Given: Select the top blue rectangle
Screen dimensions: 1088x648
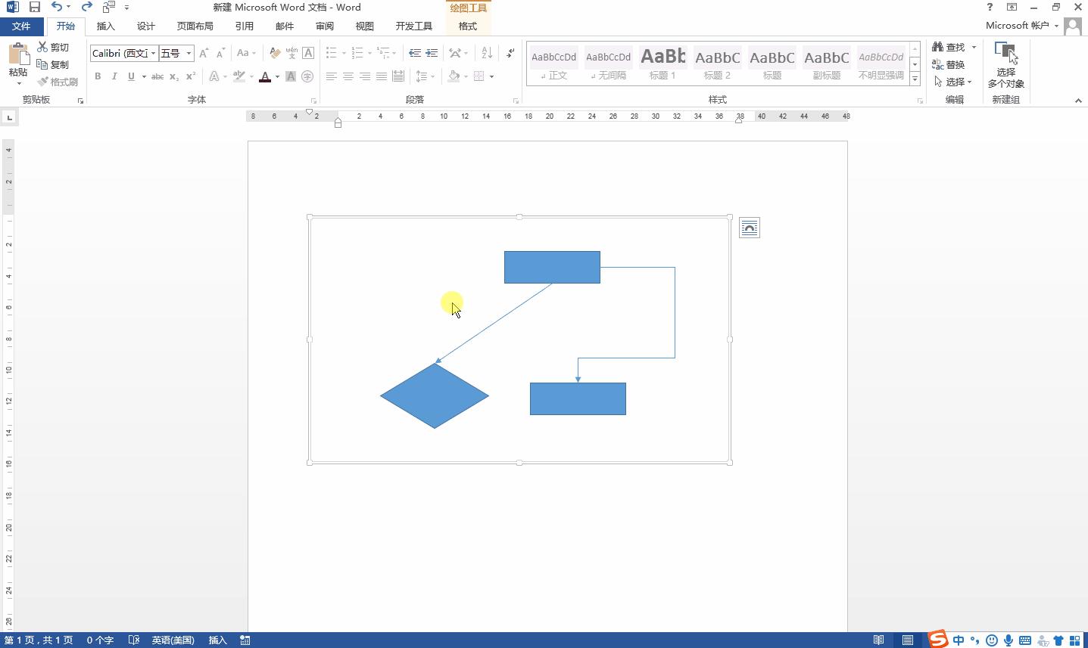Looking at the screenshot, I should [552, 267].
